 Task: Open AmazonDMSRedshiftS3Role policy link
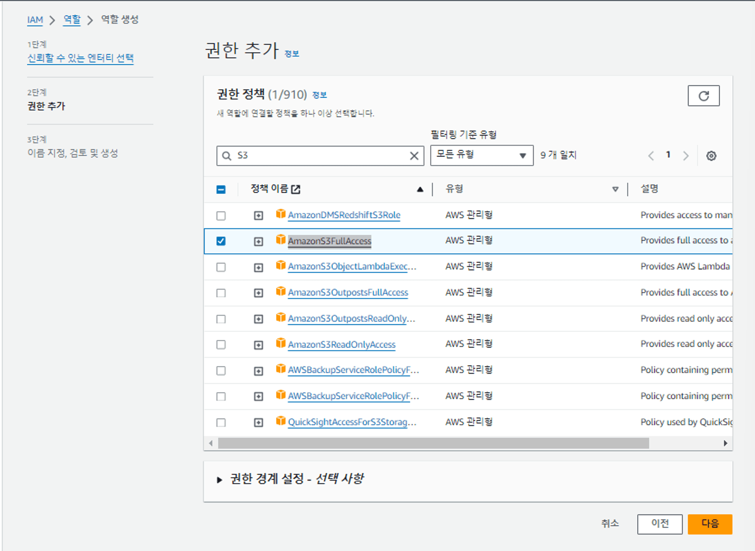click(x=344, y=215)
